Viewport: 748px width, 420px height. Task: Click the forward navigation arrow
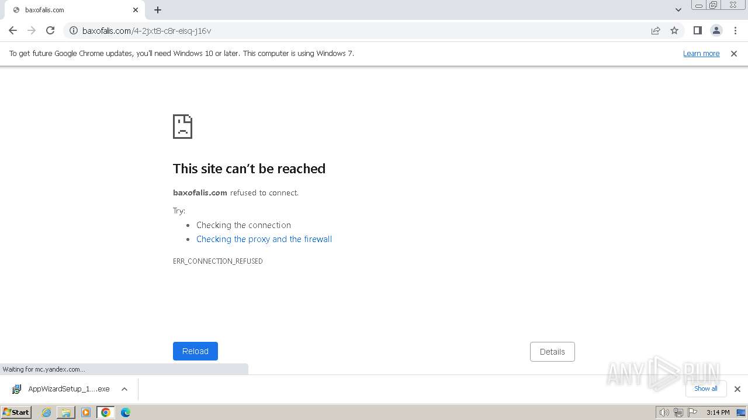32,30
